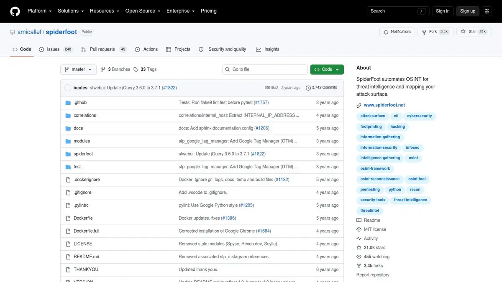Open pull request #1757 link in .github row
This screenshot has width=502, height=282.
click(x=261, y=102)
